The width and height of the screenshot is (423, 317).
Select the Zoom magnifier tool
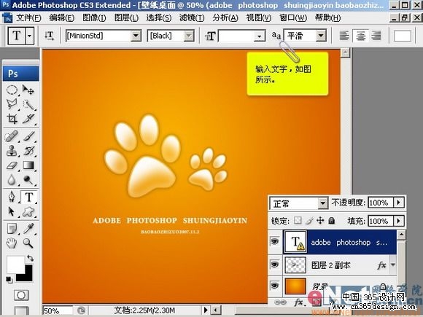tap(28, 243)
